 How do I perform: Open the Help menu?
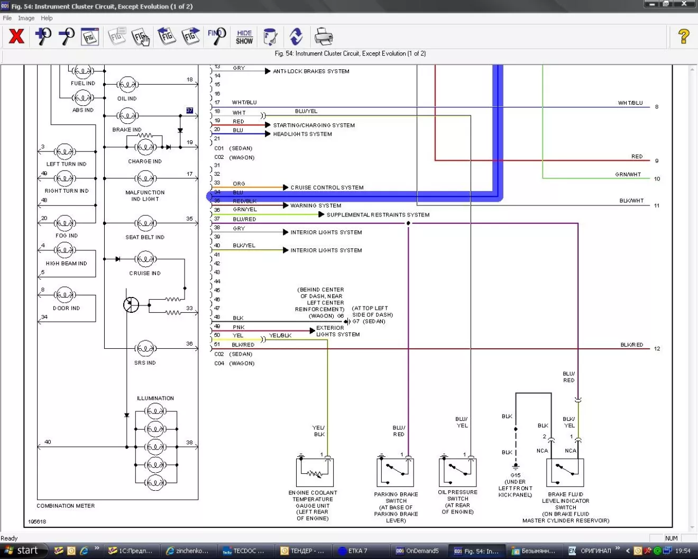click(x=47, y=18)
